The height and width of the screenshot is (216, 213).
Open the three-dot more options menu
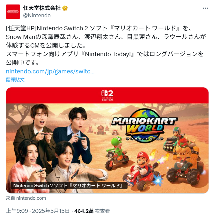205,8
